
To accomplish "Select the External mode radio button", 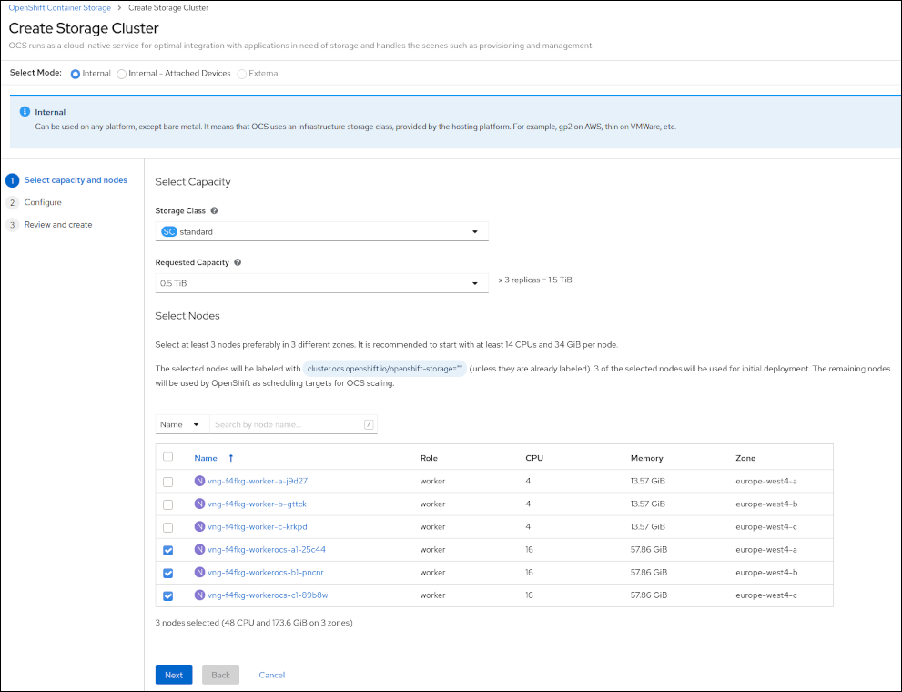I will [242, 74].
